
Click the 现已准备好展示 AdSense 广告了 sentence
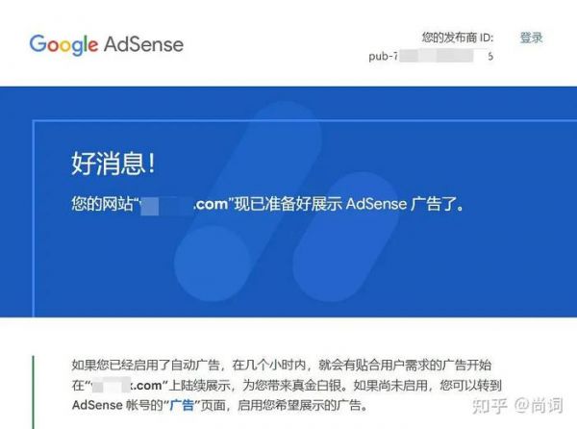[x=350, y=204]
